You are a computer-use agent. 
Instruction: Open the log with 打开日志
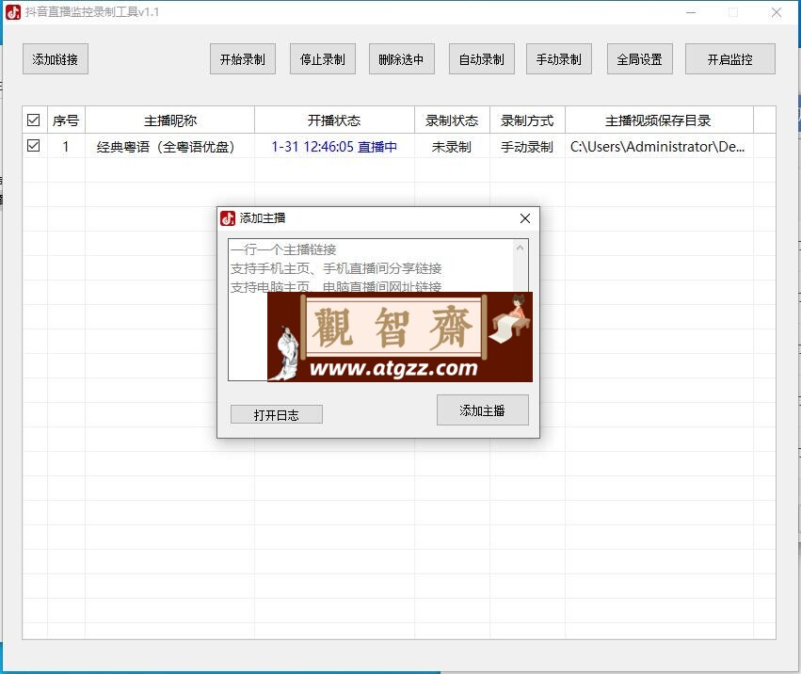[x=277, y=414]
